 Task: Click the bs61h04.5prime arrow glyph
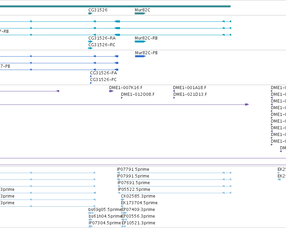[90, 220]
